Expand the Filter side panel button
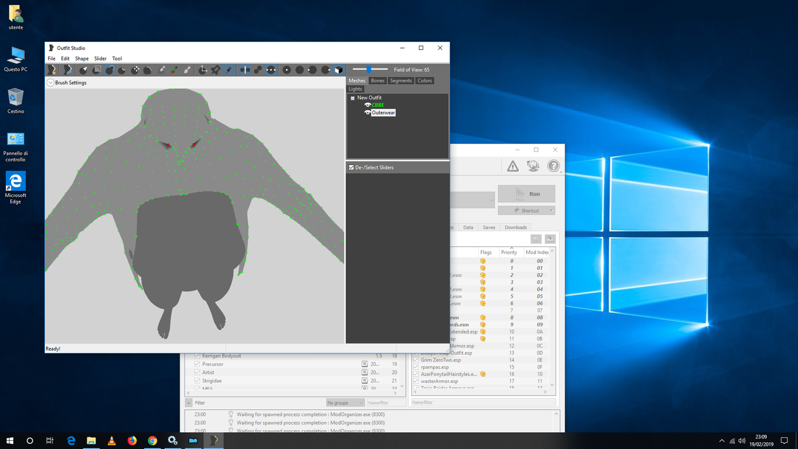This screenshot has height=449, width=798. pos(189,403)
